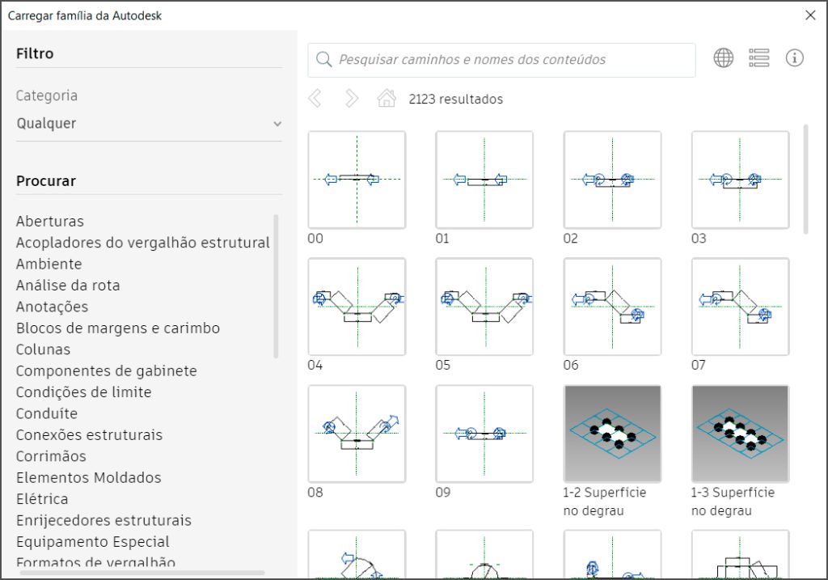Select the family thumbnail labeled 00
828x580 pixels.
(x=357, y=180)
